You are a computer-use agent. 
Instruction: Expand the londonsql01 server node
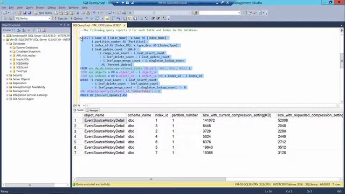(x=4, y=36)
